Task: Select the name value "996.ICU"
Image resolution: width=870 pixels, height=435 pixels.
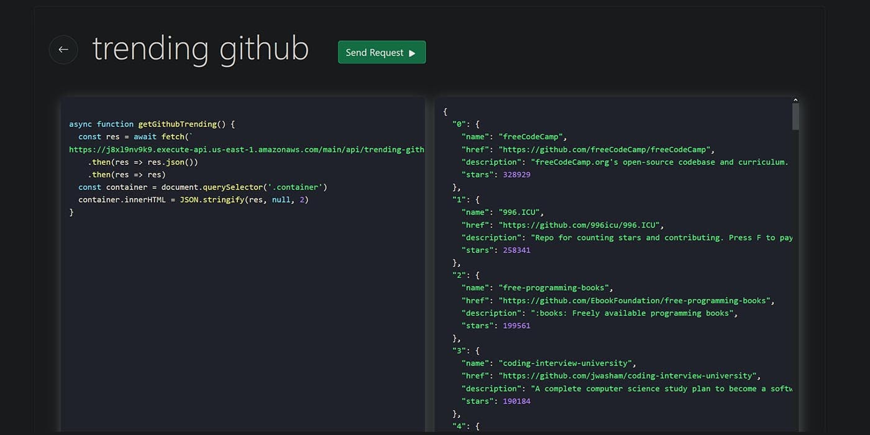Action: click(x=521, y=212)
